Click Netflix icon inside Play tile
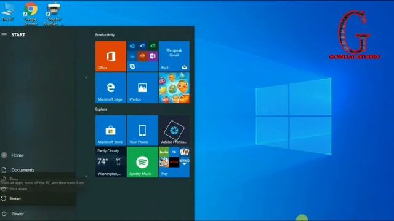Image resolution: width=394 pixels, height=221 pixels. (174, 162)
